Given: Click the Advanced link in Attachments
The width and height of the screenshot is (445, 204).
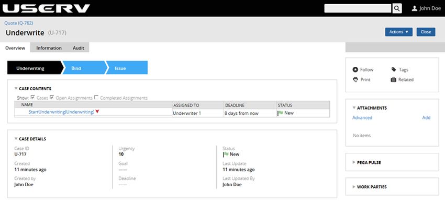Looking at the screenshot, I should (362, 118).
